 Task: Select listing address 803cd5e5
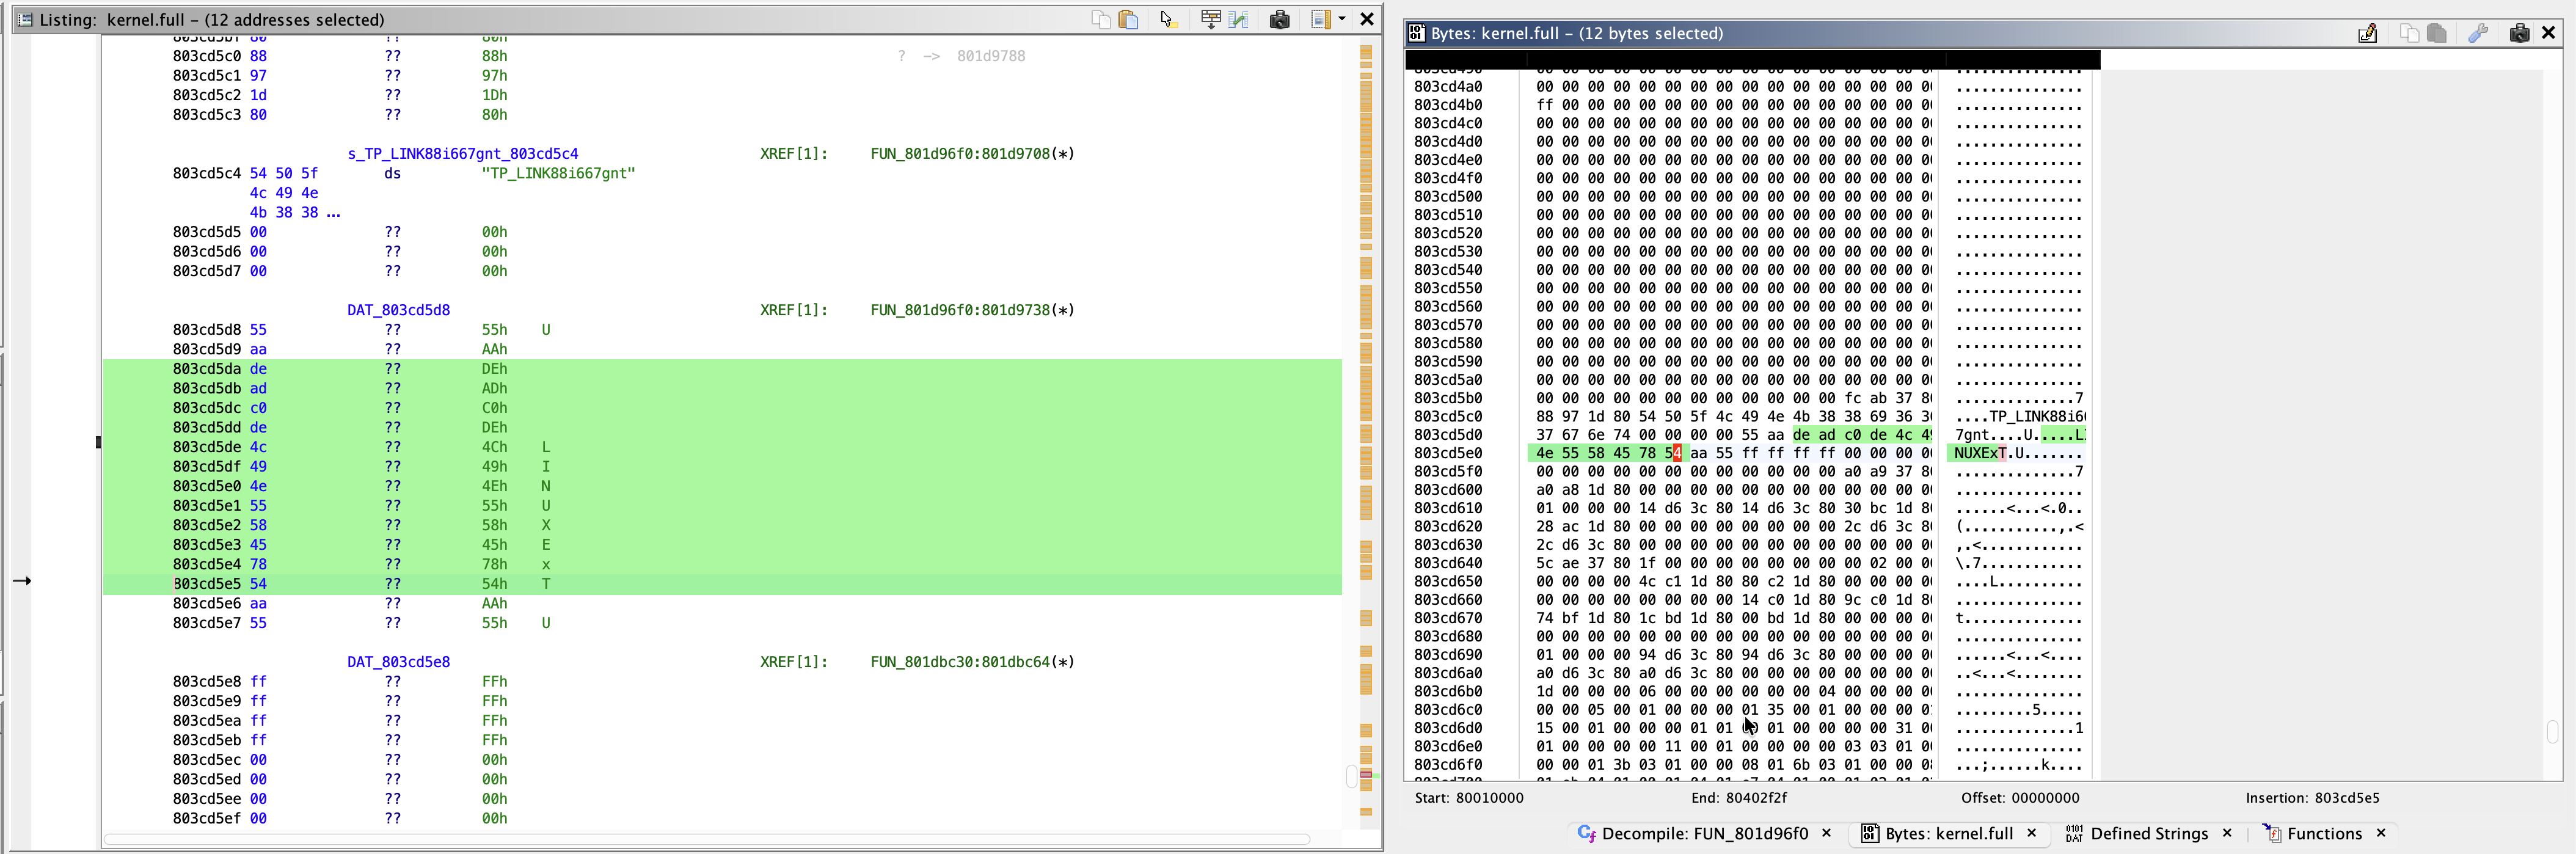click(206, 584)
